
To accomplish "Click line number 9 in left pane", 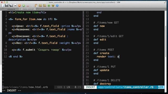I will pos(6,46).
